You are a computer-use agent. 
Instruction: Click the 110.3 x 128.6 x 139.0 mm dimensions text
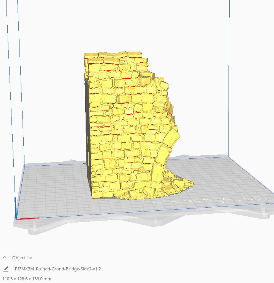coord(27,279)
